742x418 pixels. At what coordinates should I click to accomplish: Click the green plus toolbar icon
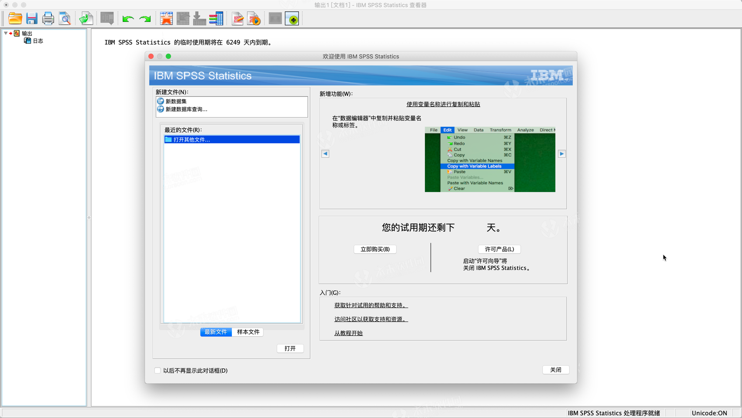pyautogui.click(x=292, y=19)
